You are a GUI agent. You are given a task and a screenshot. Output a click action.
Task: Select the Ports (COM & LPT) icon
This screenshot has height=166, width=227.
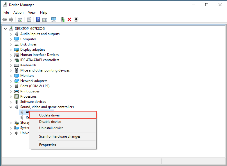click(x=16, y=86)
